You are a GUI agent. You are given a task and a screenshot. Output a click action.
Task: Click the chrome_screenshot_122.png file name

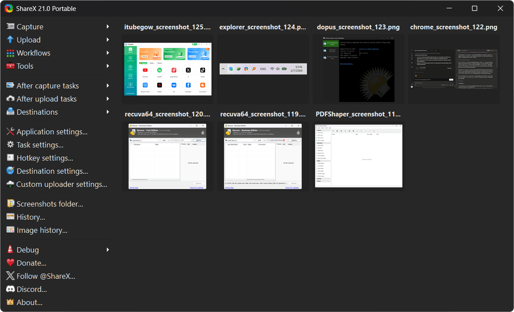454,27
